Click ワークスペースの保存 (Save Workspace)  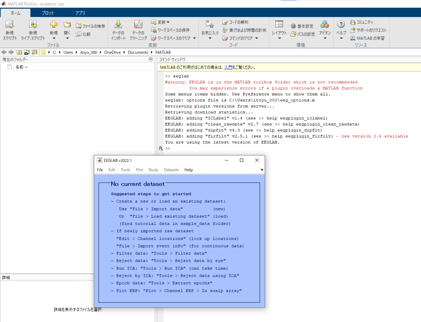(170, 30)
